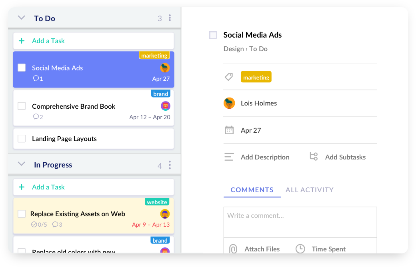
Task: Open the To Do section three-dot menu
Action: [170, 18]
